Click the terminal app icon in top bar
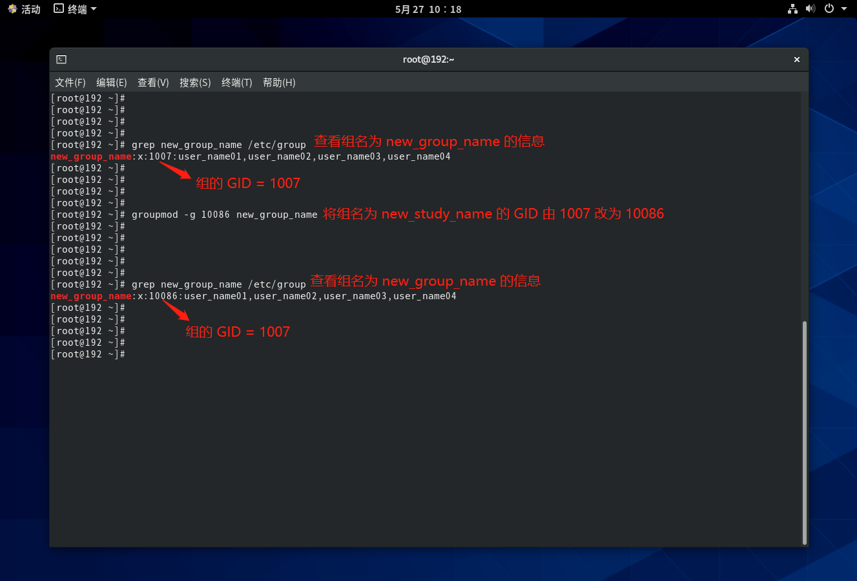Screen dimensions: 857x581 59,9
